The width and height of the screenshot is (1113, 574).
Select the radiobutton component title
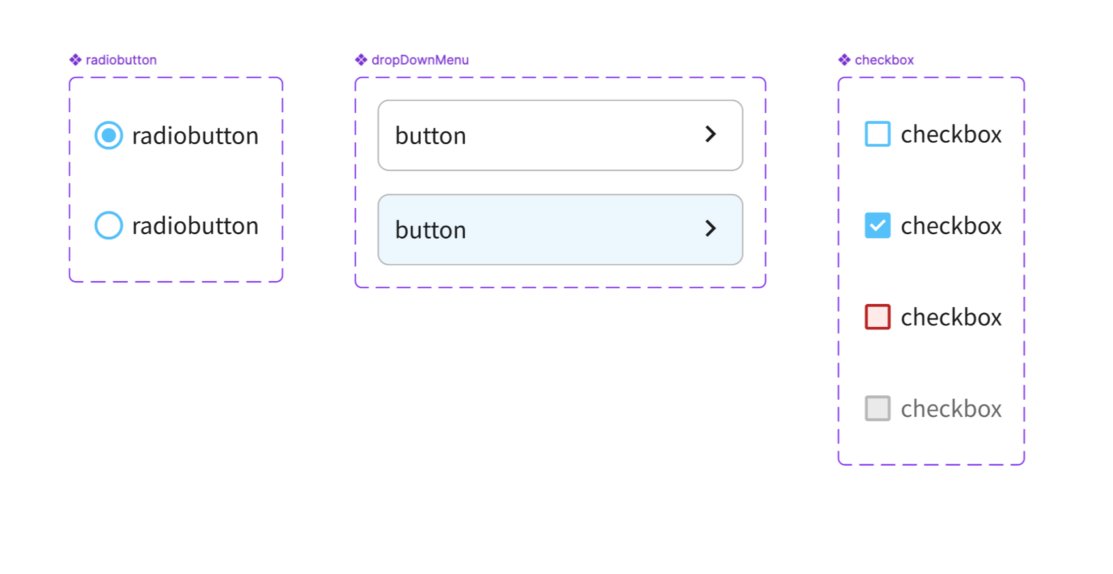(x=121, y=60)
